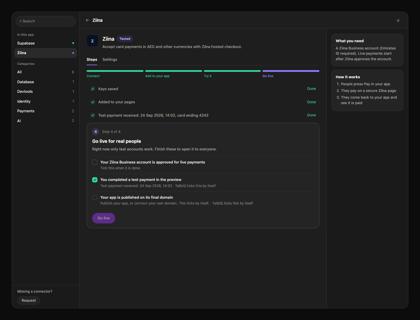Click Done link for Test payment received
Image resolution: width=420 pixels, height=320 pixels.
[x=311, y=115]
